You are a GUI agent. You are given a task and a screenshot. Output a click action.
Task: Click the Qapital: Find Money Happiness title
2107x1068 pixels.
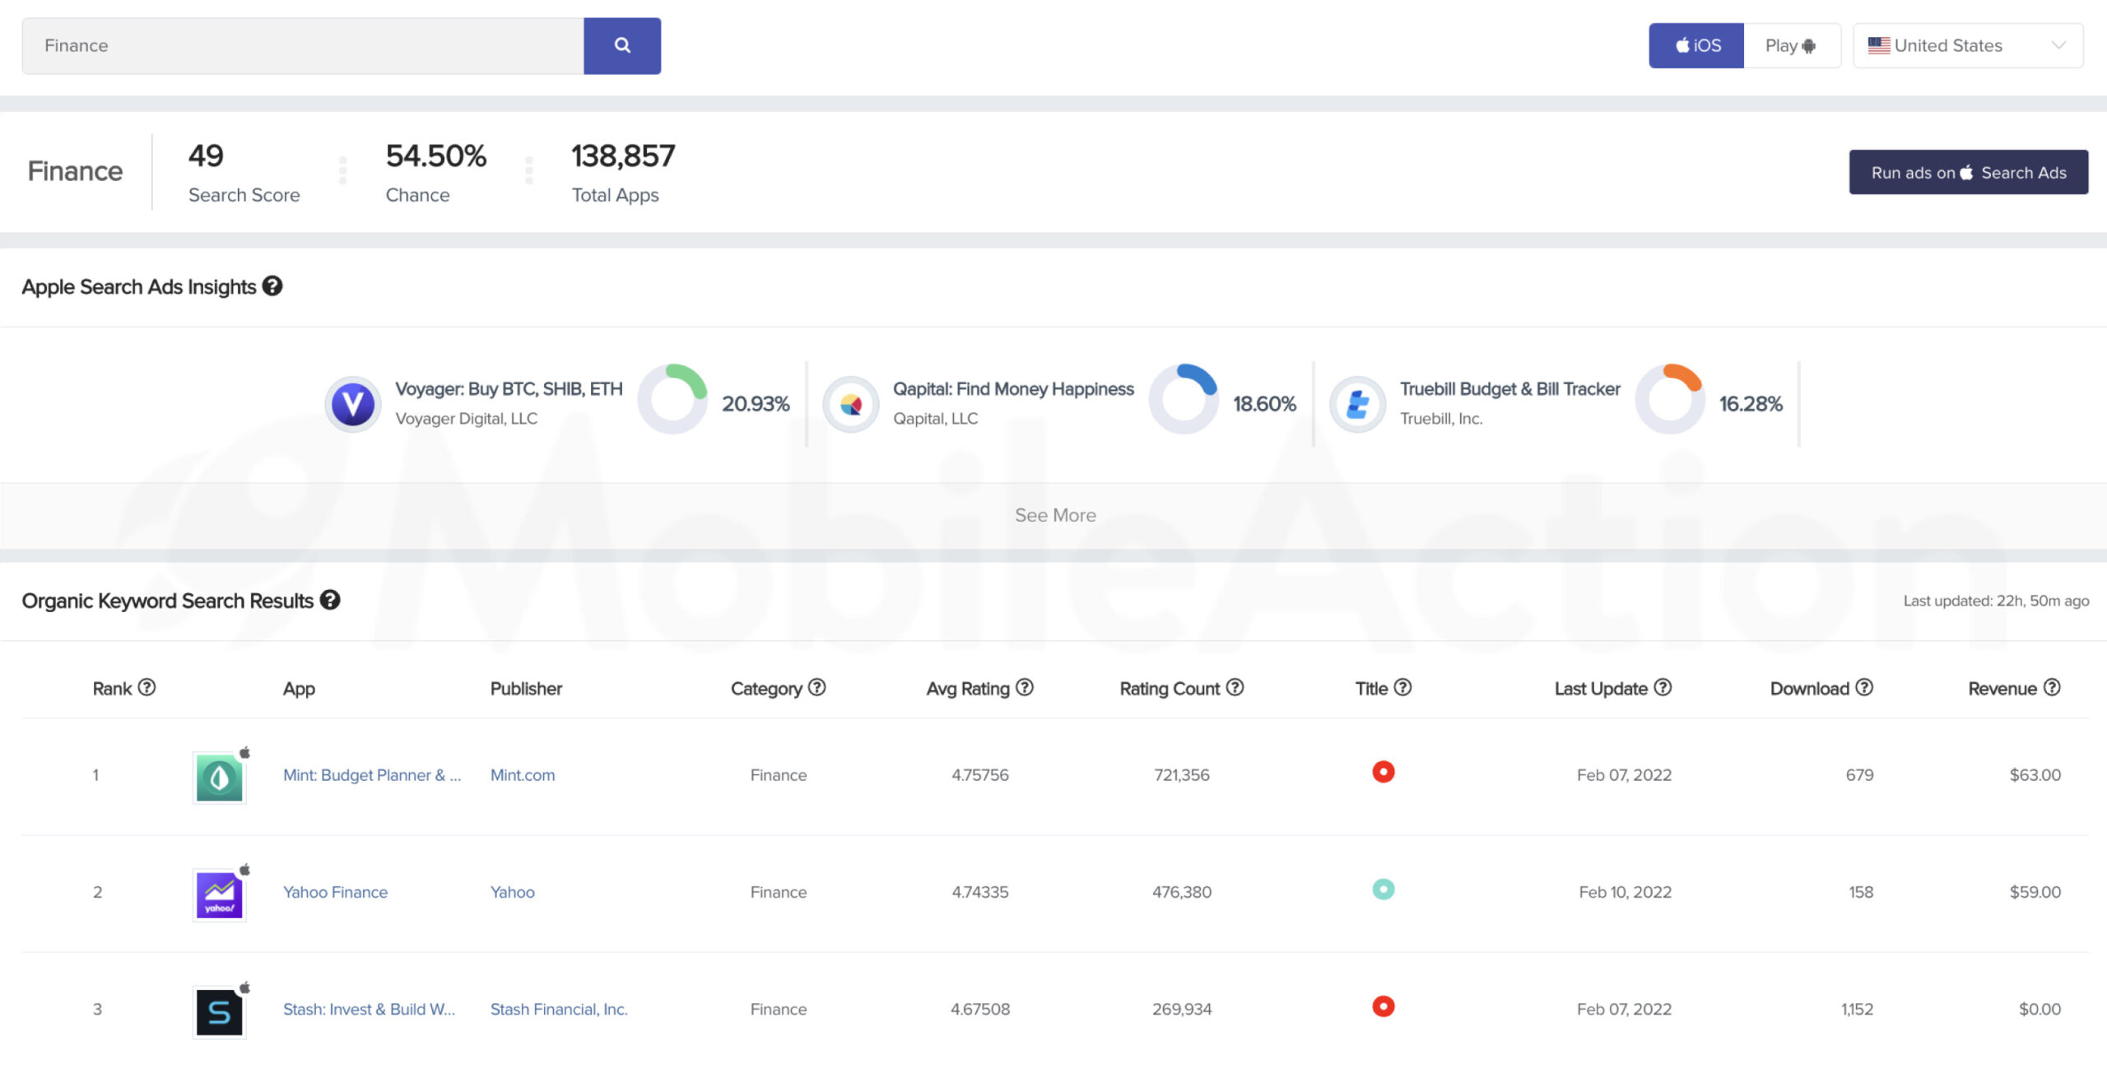1013,389
